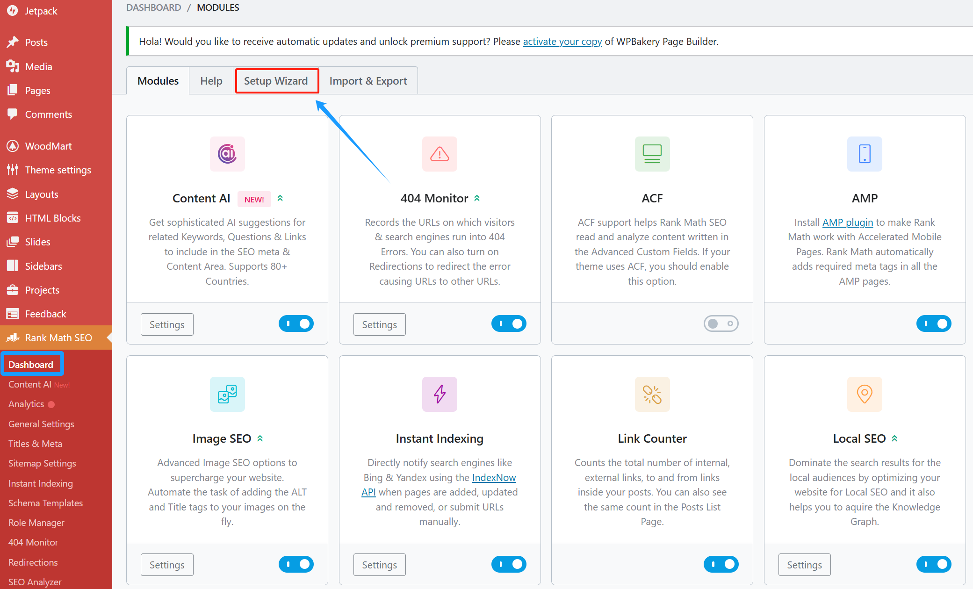
Task: Click the chevron beside 404 Monitor title
Action: click(477, 198)
